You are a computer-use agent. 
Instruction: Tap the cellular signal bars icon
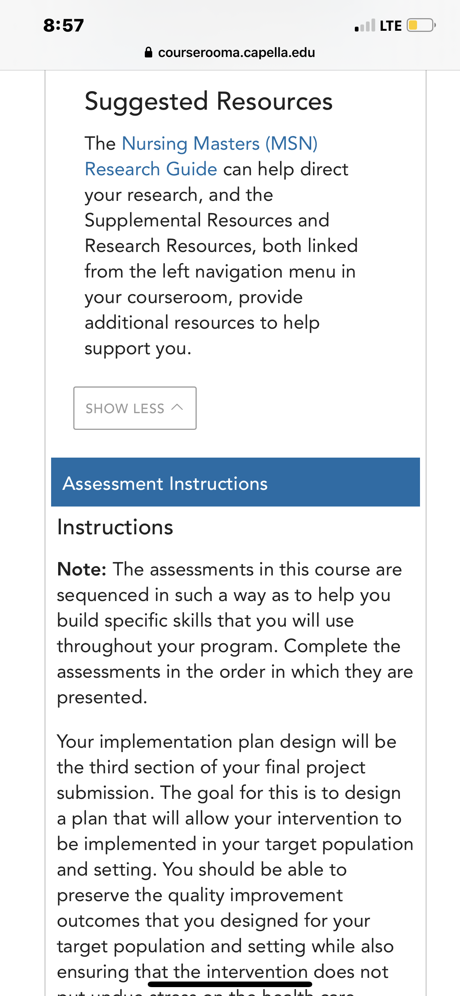tap(365, 26)
